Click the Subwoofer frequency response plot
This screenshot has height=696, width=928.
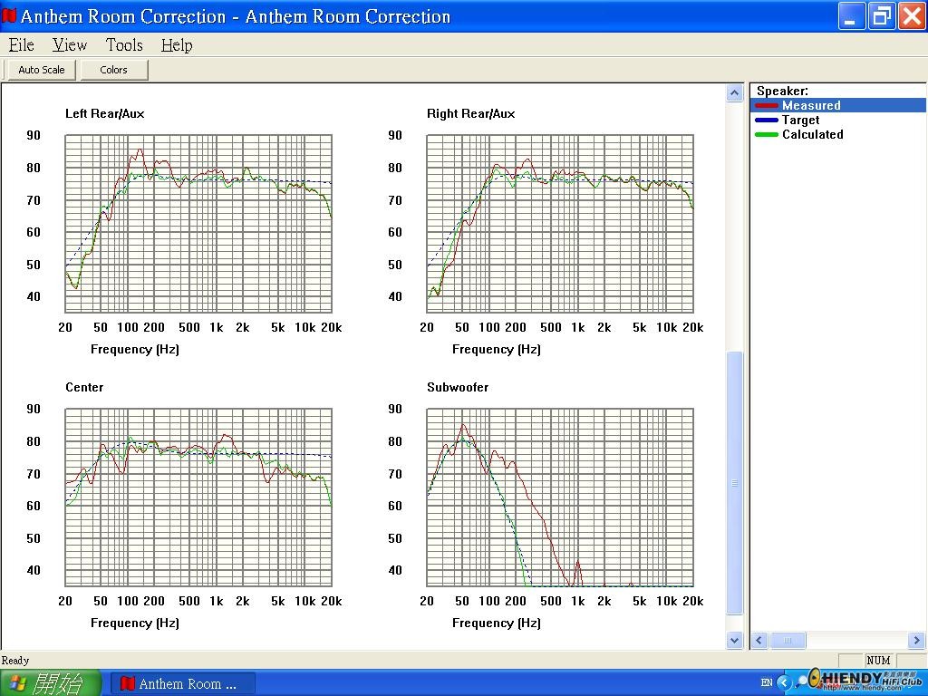coord(560,498)
